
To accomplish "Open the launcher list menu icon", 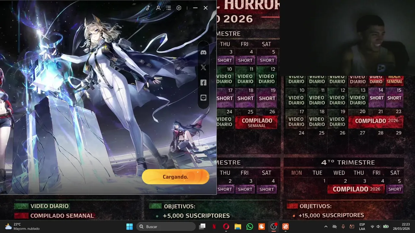I will (169, 8).
